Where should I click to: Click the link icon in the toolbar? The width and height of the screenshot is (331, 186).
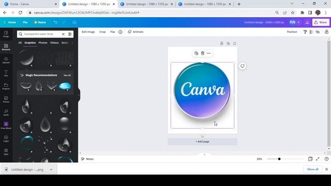click(318, 32)
